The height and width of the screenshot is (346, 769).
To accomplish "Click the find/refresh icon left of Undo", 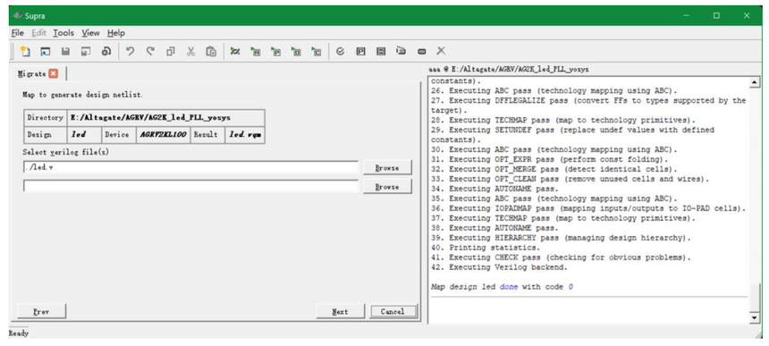I will click(x=106, y=51).
